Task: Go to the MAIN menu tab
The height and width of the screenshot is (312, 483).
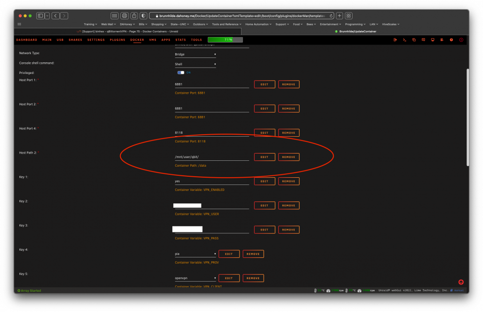Action: pos(47,40)
